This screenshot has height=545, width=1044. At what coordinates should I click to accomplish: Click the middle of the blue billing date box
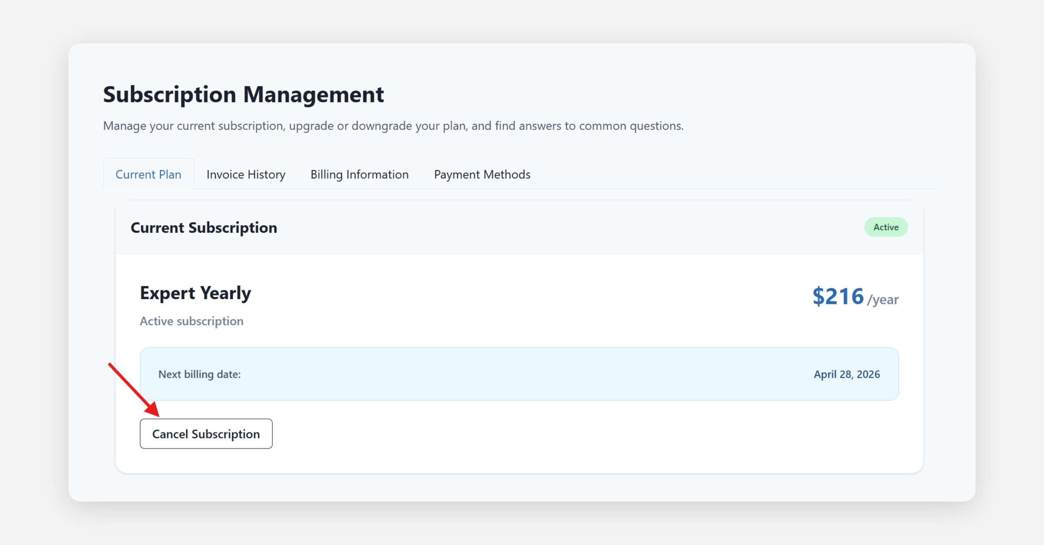(519, 374)
